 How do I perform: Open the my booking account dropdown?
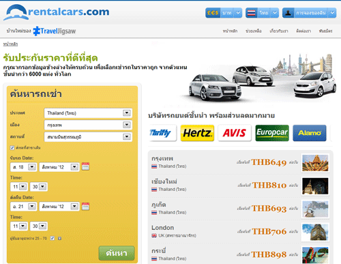click(309, 13)
